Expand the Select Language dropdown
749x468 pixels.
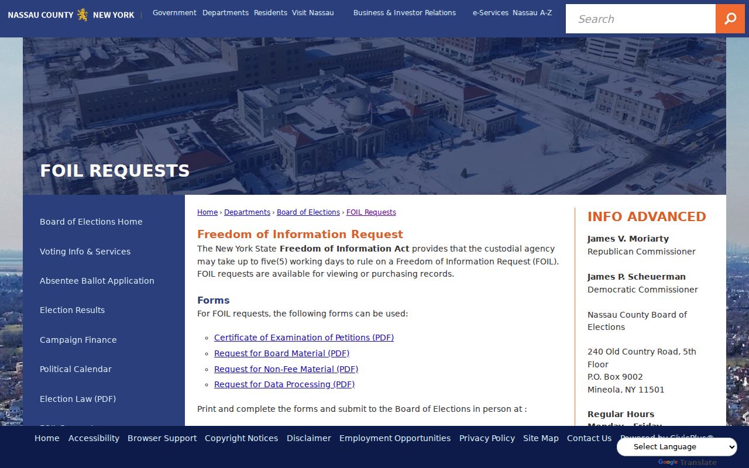tap(677, 447)
